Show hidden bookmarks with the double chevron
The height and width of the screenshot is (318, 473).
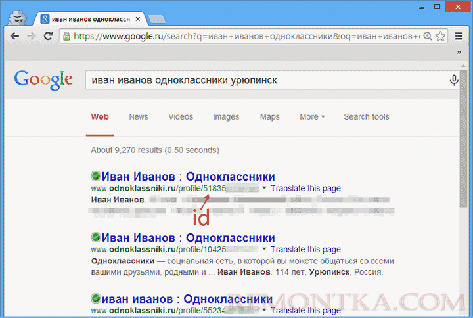point(459,52)
